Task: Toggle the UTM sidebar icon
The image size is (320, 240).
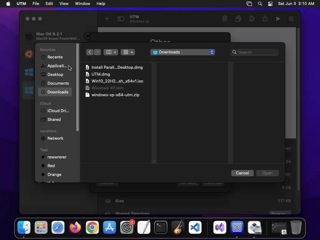Action: point(121,19)
